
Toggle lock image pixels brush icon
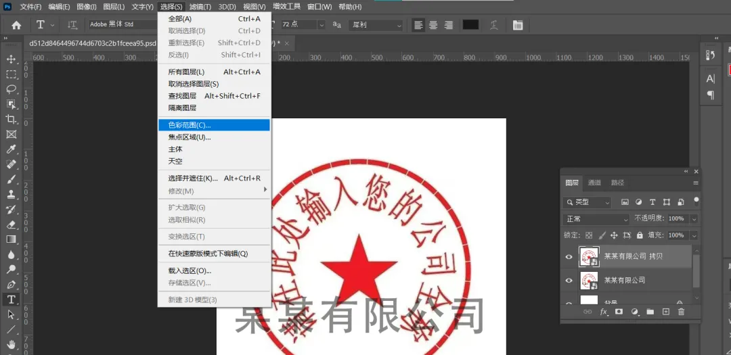602,235
